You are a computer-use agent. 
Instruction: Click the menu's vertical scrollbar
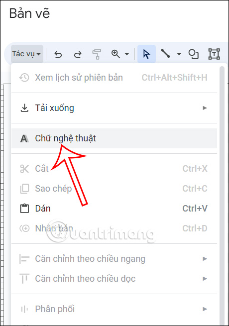[x=222, y=196]
